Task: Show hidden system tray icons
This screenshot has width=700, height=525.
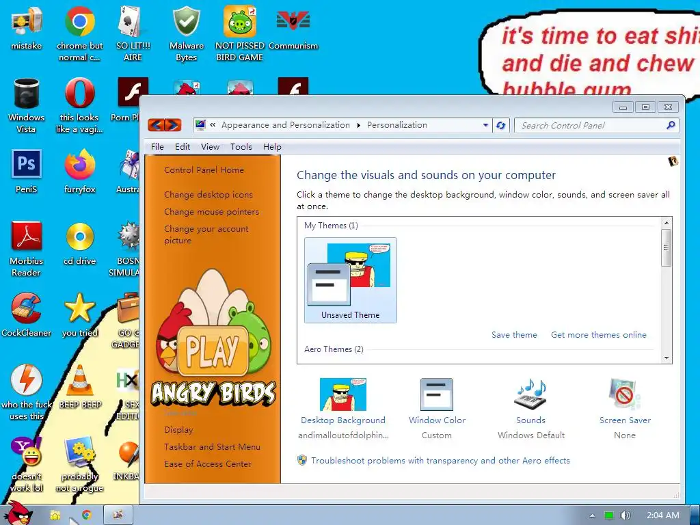Action: point(592,515)
